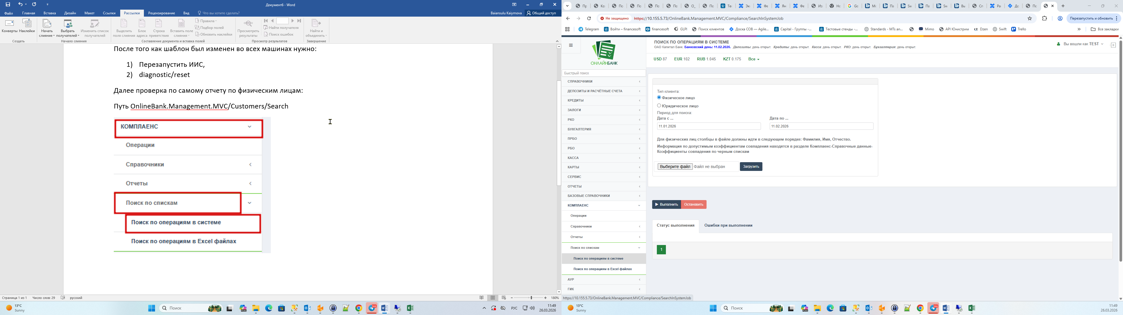Bookmark the page with the star icon
This screenshot has height=315, width=1123.
(x=1030, y=18)
